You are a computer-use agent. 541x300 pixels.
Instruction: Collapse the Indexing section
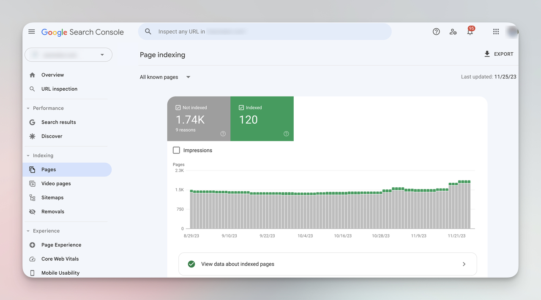(28, 156)
